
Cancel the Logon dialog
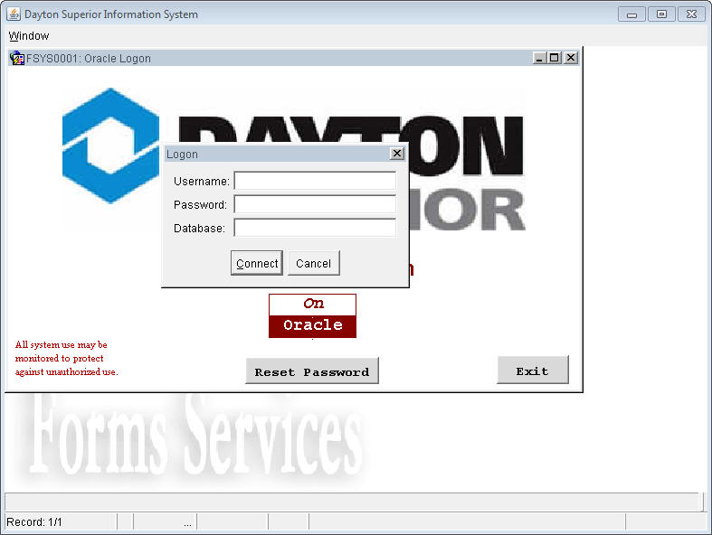pos(313,263)
